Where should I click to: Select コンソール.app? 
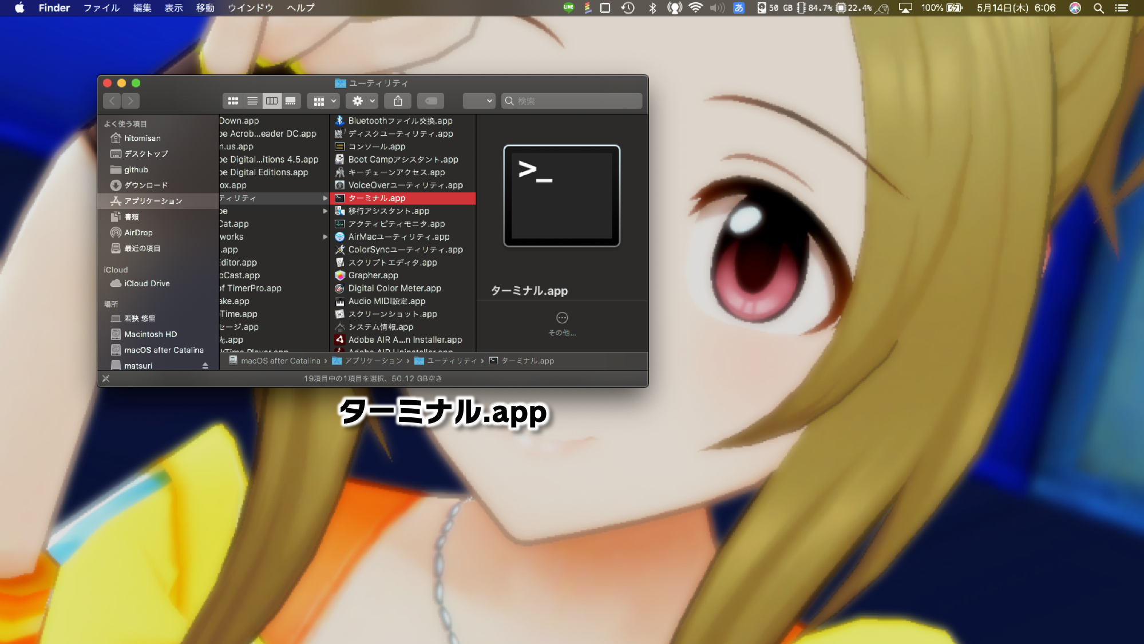tap(403, 147)
